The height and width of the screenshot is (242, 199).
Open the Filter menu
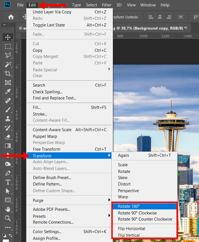(x=107, y=5)
